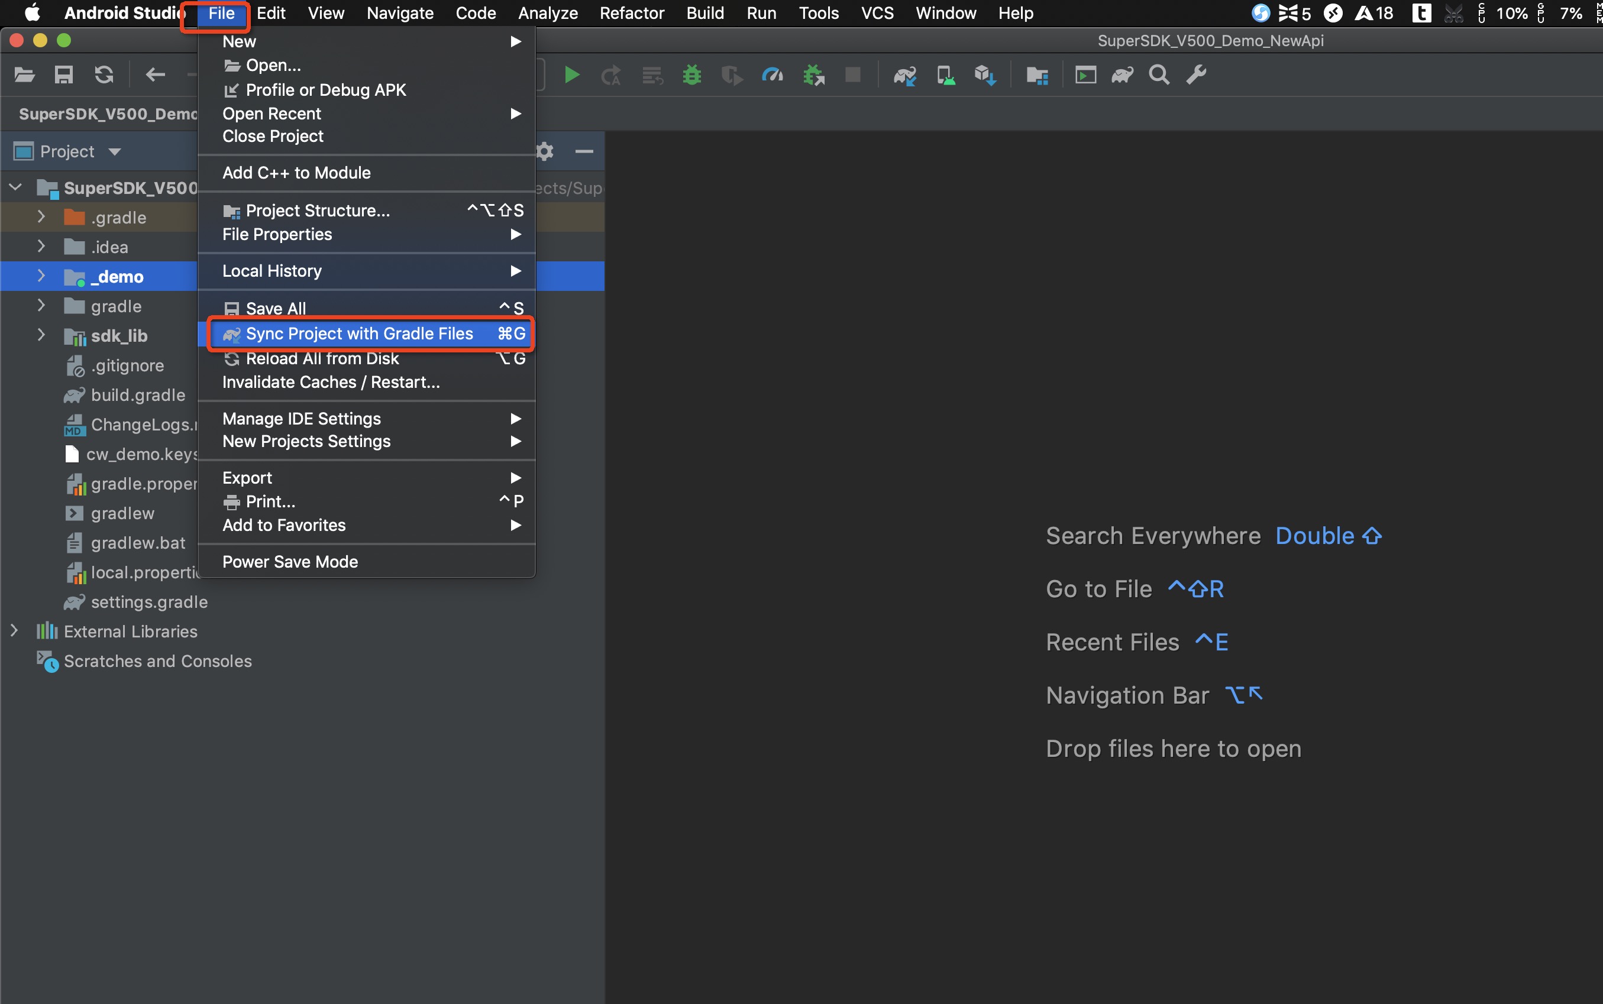Select Add C++ to Module

367,173
